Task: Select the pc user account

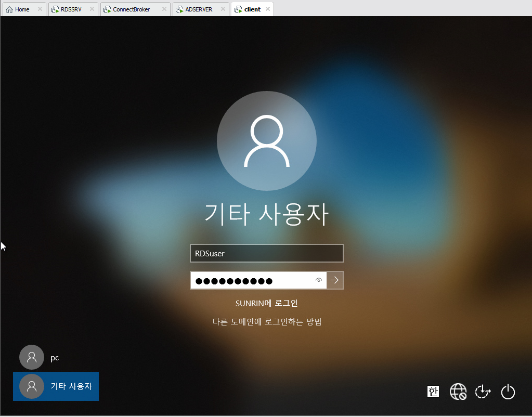Action: pos(40,357)
